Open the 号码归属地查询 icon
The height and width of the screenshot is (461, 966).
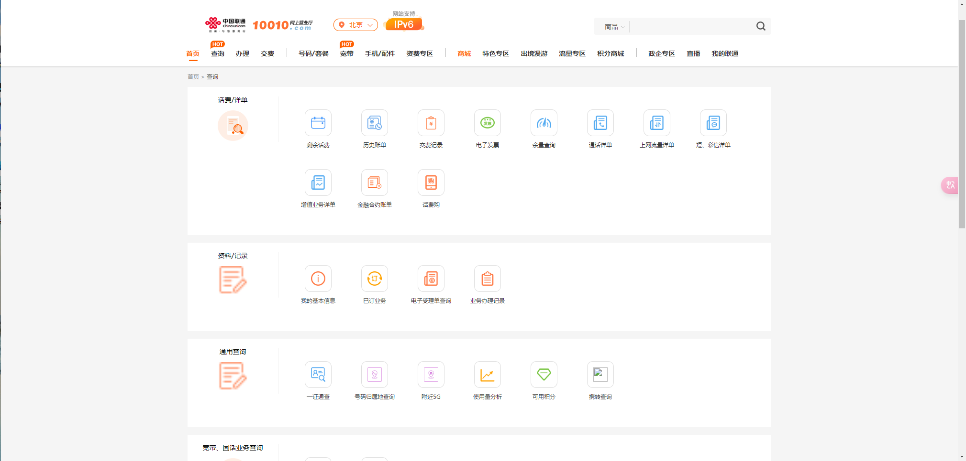point(375,375)
